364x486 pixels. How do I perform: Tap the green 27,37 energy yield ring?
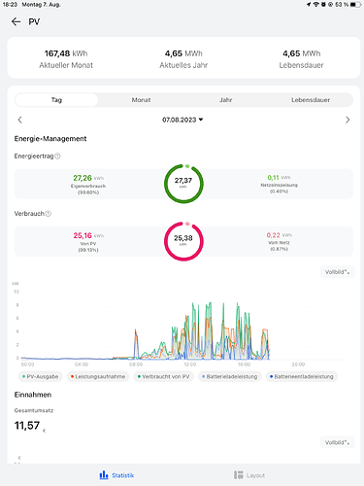pyautogui.click(x=183, y=184)
